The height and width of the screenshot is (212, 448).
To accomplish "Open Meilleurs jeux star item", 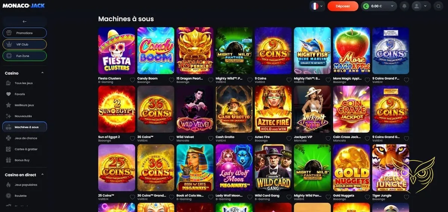I will [x=25, y=105].
